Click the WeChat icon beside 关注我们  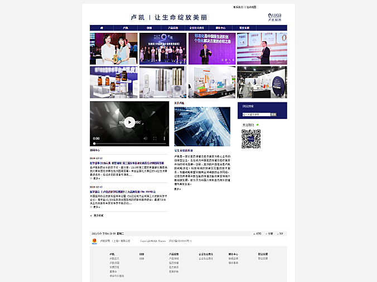click(x=258, y=125)
